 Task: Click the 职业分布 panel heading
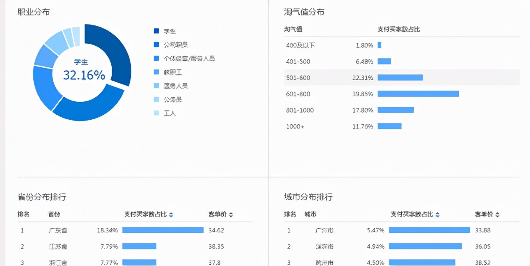point(33,12)
